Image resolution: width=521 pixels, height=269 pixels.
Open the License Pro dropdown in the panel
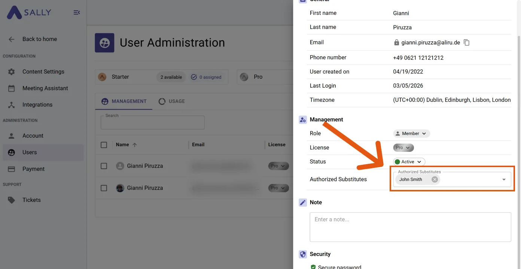point(403,148)
